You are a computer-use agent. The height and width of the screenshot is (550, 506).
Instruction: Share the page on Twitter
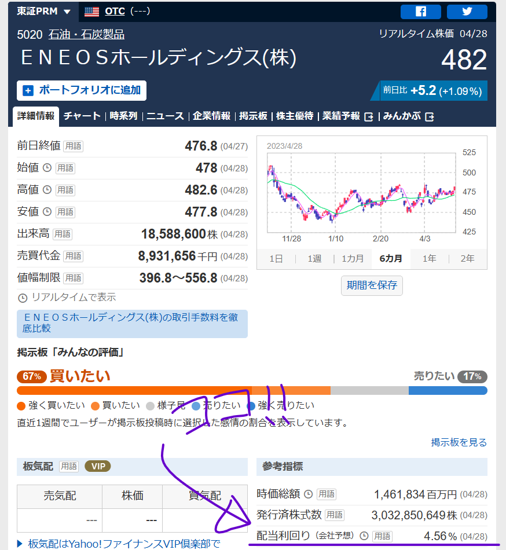(467, 12)
